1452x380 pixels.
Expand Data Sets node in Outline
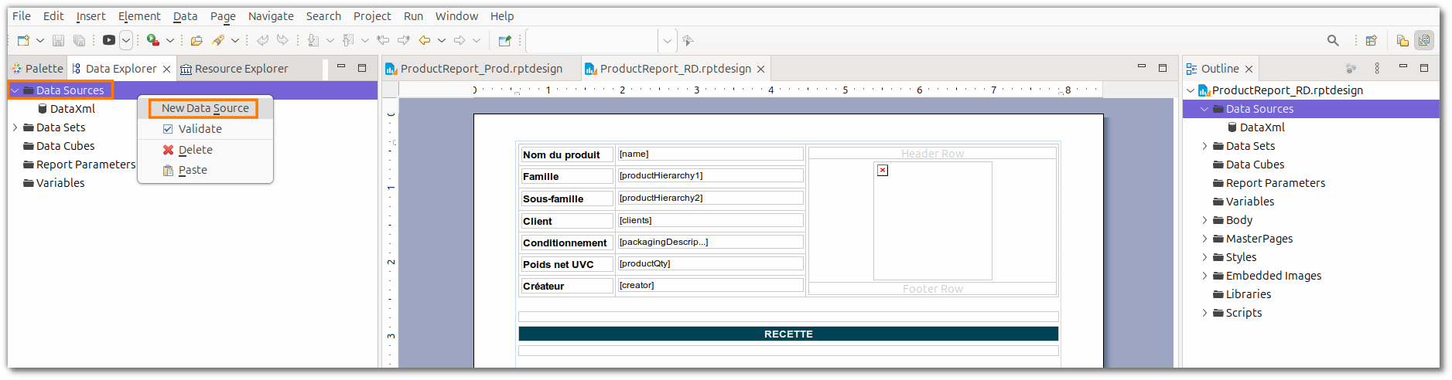point(1204,146)
